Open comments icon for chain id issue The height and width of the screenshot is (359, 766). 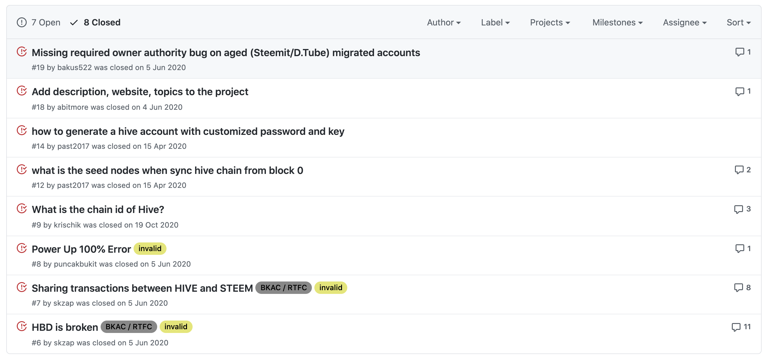coord(738,209)
